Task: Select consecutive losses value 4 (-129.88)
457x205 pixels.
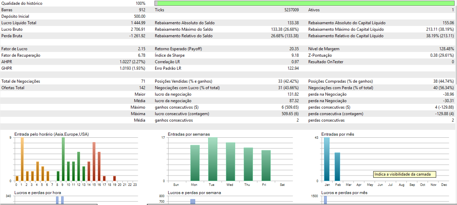Action: (444, 107)
